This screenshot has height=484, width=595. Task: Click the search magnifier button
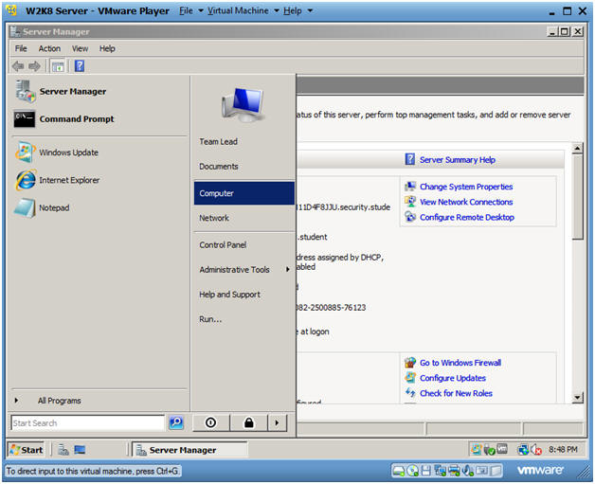tap(176, 422)
